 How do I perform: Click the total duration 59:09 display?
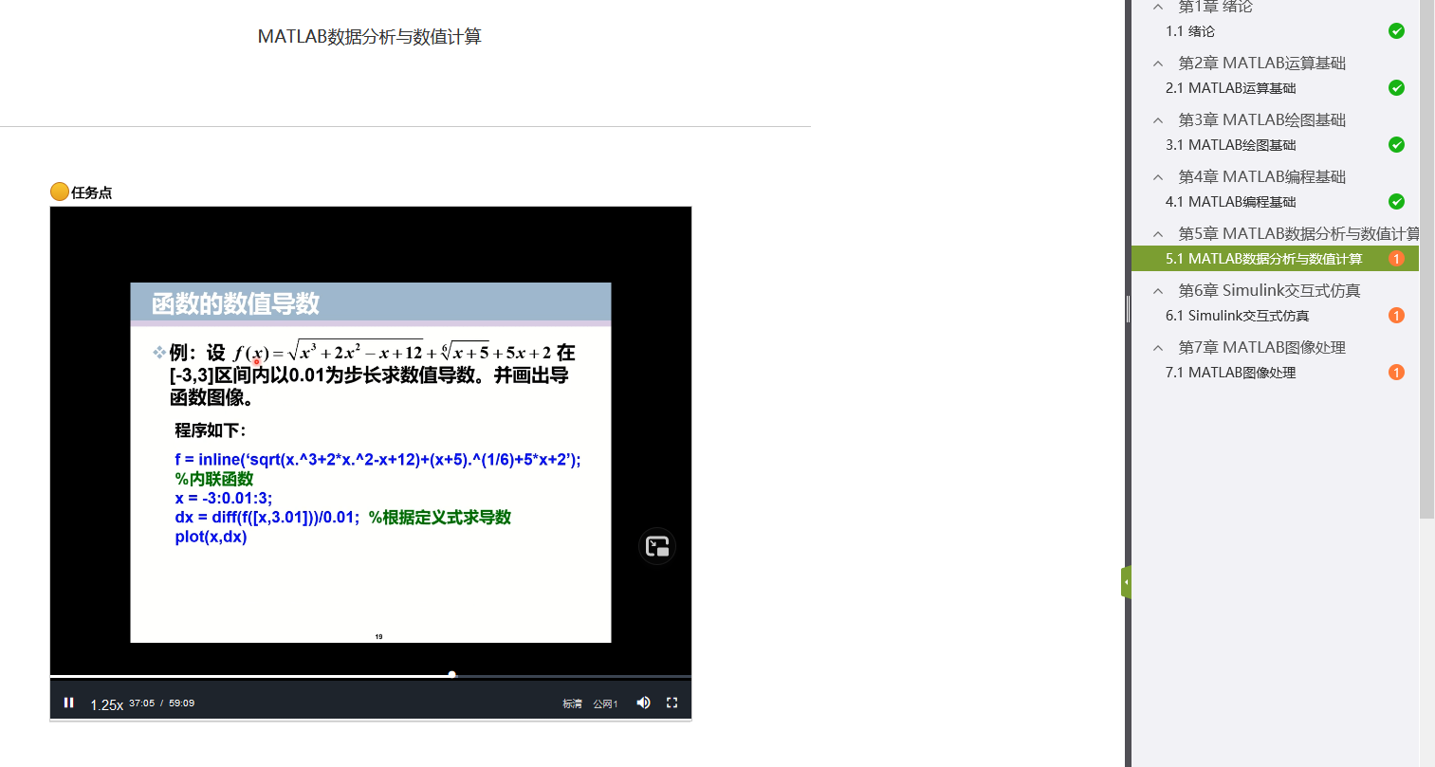click(181, 703)
